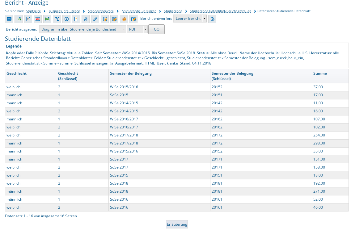351x230 pixels.
Task: Click the Datensatz 1 - 16 record count text
Action: point(41,216)
